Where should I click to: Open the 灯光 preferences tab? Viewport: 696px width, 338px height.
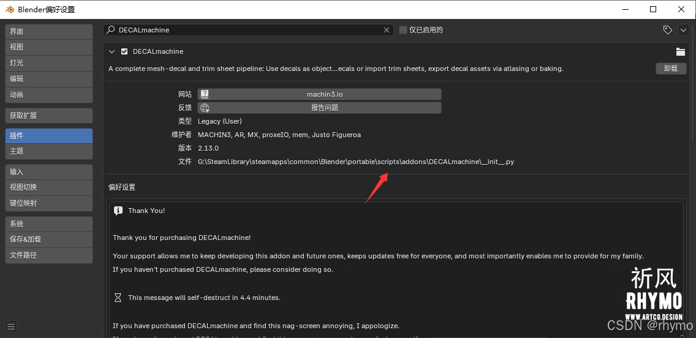(x=49, y=63)
